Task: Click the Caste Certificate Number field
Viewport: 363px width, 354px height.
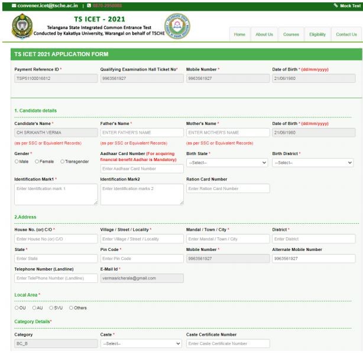Action: [x=228, y=343]
